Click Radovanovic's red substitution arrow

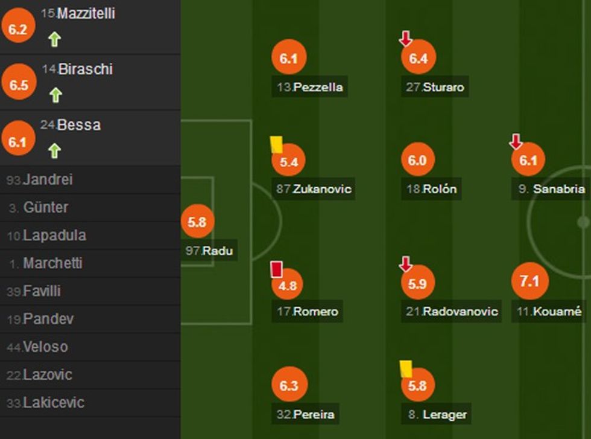pos(405,264)
